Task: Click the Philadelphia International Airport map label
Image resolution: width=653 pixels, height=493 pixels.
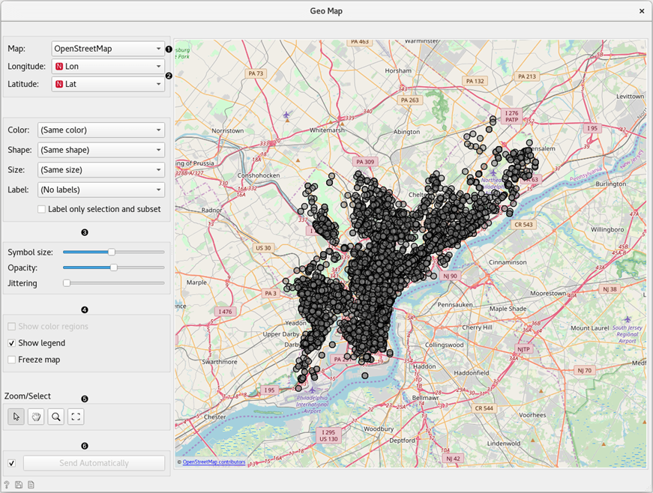Action: click(x=312, y=405)
